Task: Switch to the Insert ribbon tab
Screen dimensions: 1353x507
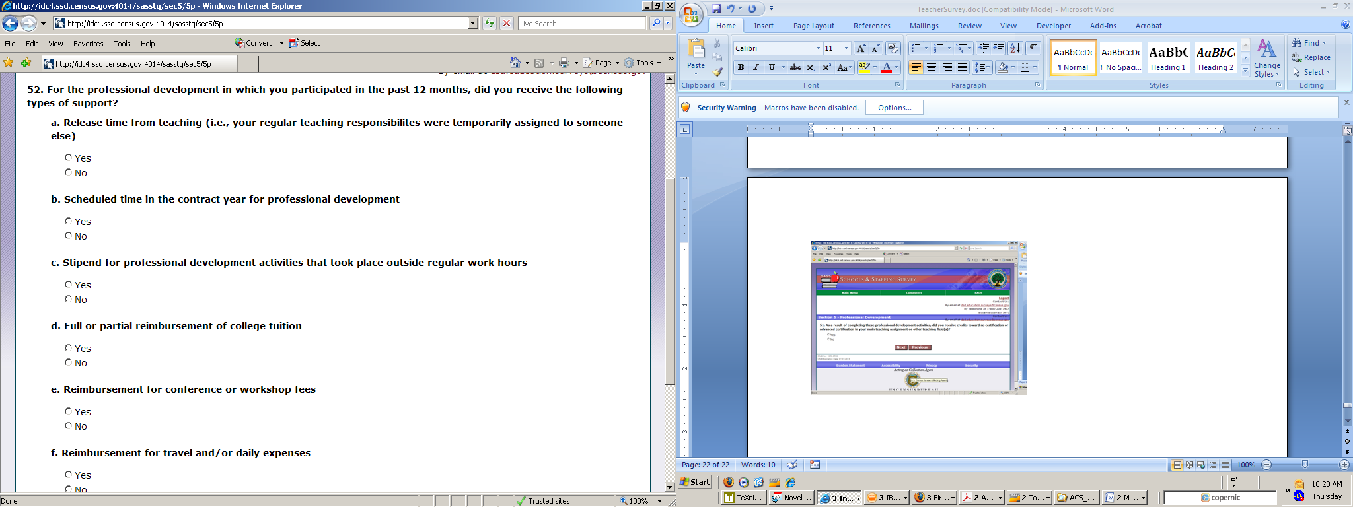Action: 764,26
